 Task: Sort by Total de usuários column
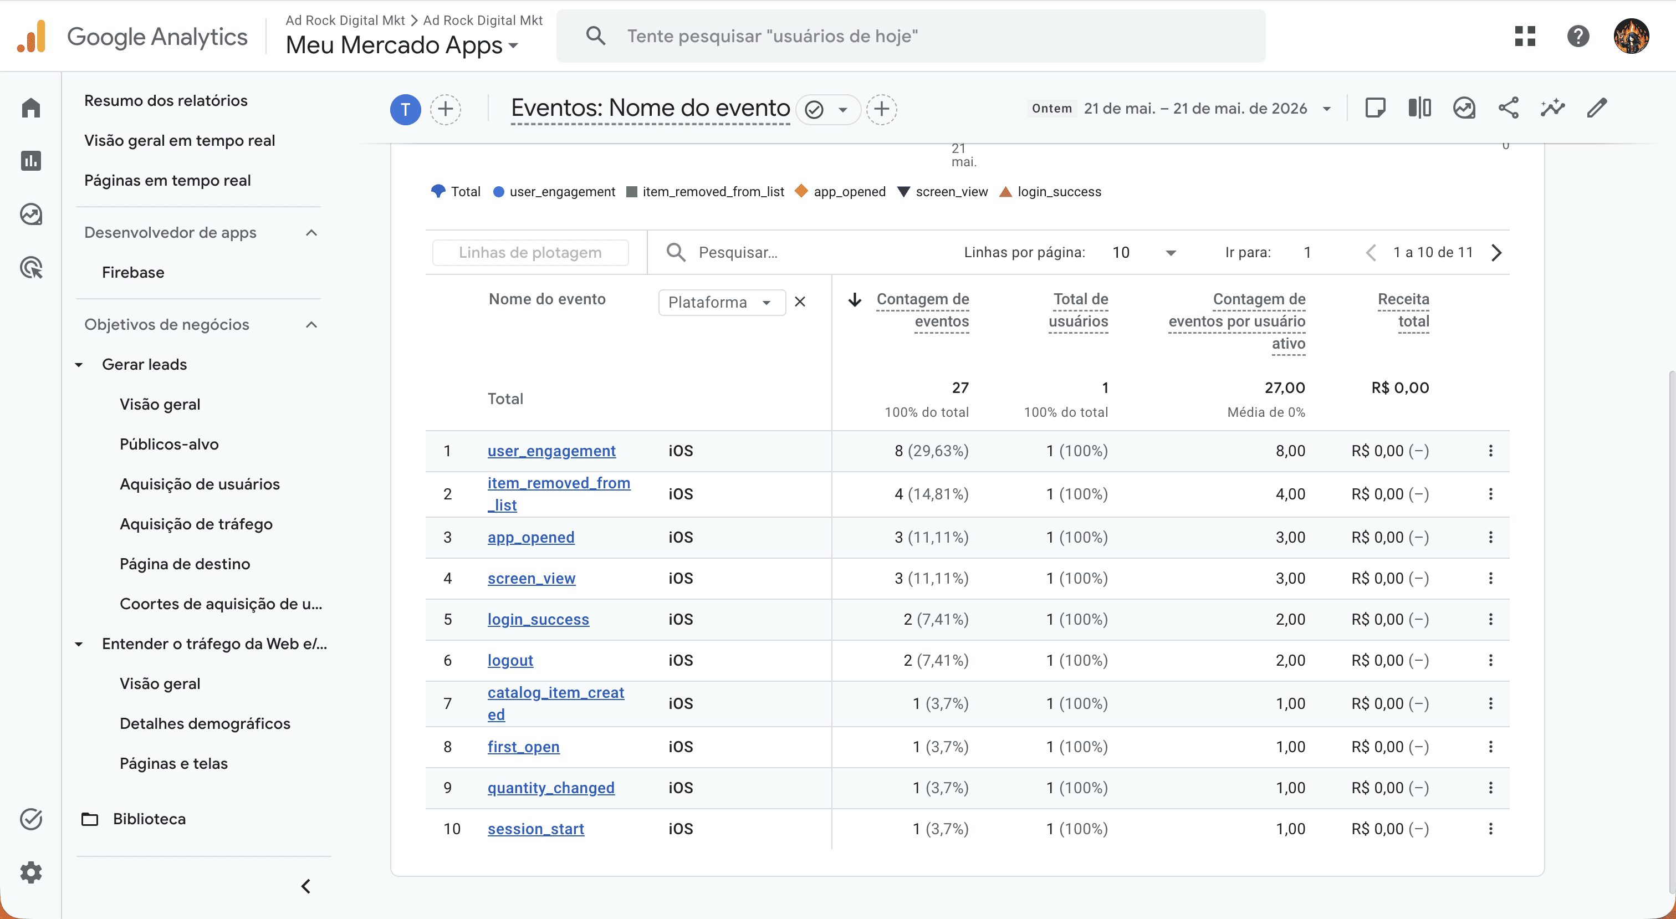tap(1078, 310)
